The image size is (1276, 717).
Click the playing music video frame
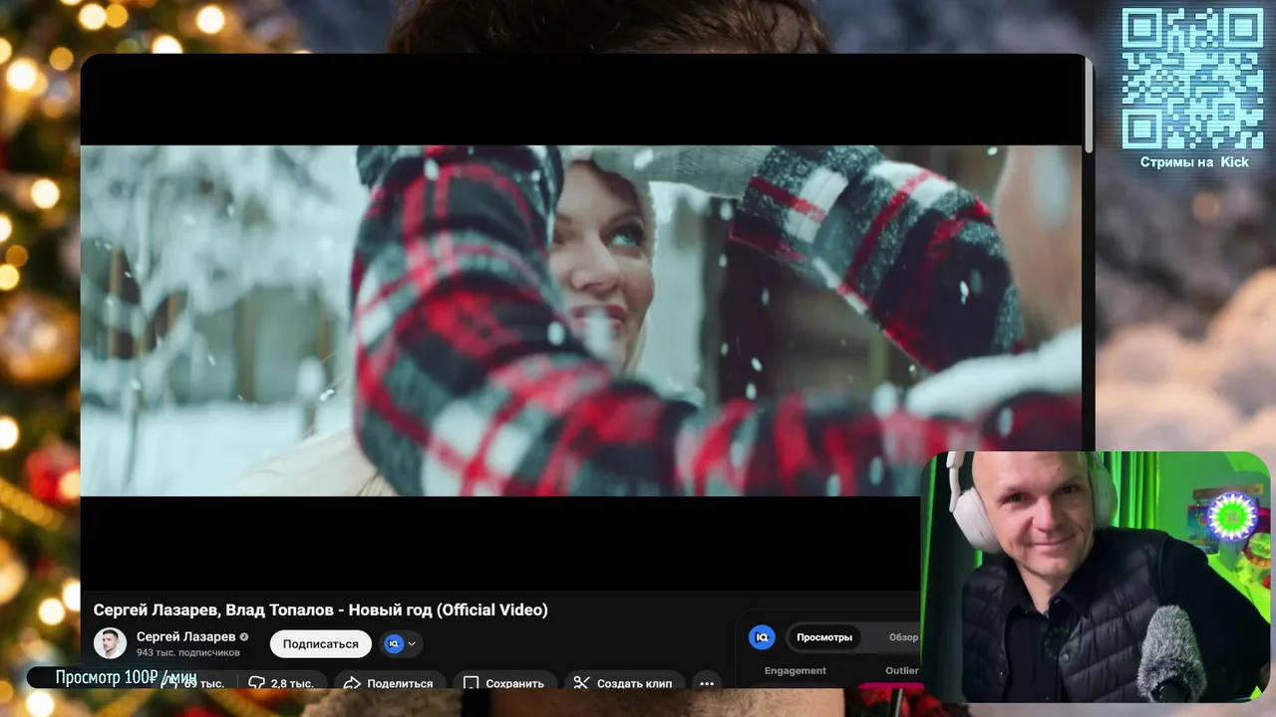pyautogui.click(x=581, y=321)
